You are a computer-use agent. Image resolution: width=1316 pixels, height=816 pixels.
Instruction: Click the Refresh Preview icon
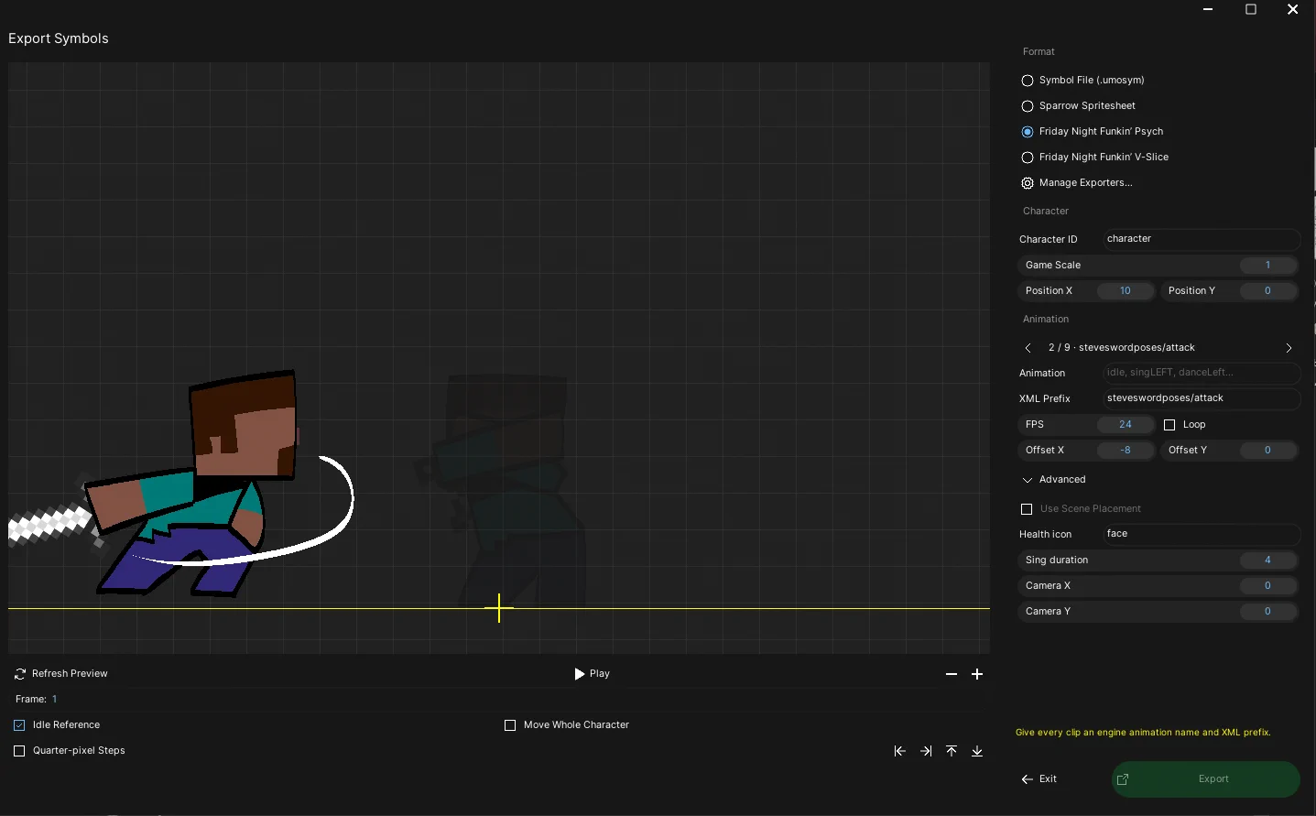(x=20, y=674)
